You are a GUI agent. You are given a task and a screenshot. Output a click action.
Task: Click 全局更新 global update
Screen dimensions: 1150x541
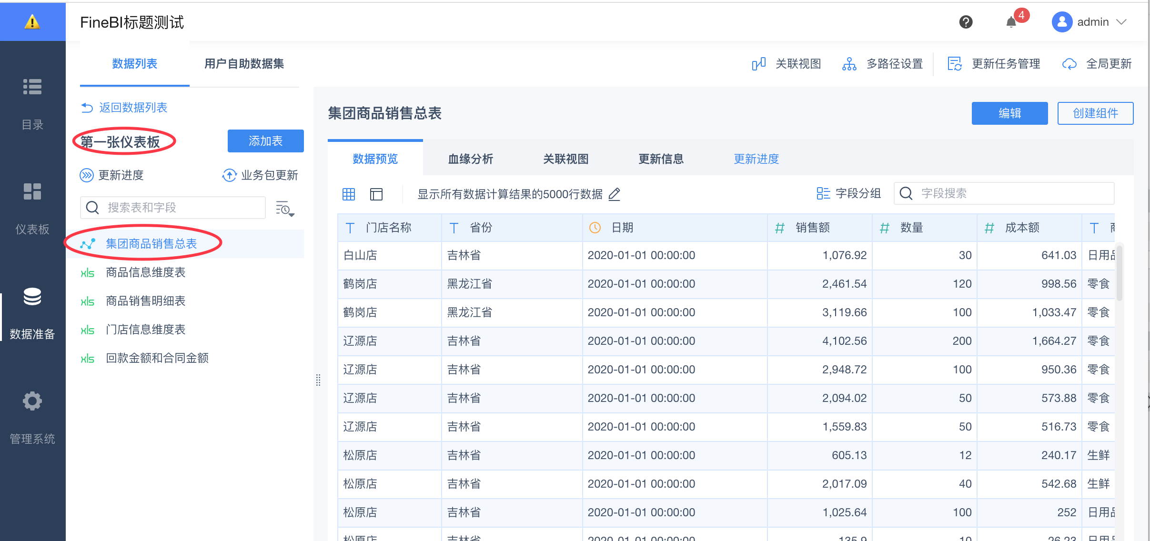pos(1097,64)
